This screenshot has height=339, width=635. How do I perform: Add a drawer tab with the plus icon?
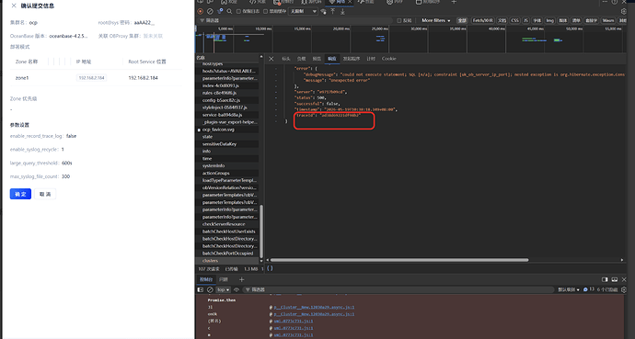coord(242,279)
